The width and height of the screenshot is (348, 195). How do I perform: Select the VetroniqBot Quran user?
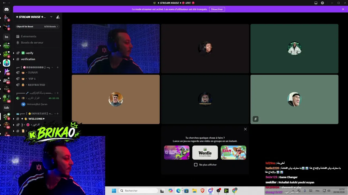(x=37, y=104)
